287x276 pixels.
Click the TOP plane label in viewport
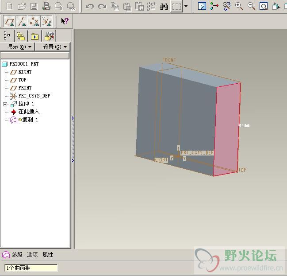pyautogui.click(x=242, y=170)
